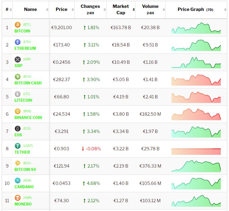Viewport: 229px width, 211px height.
Task: Click the Bitcoin Cash green icon
Action: point(18,77)
